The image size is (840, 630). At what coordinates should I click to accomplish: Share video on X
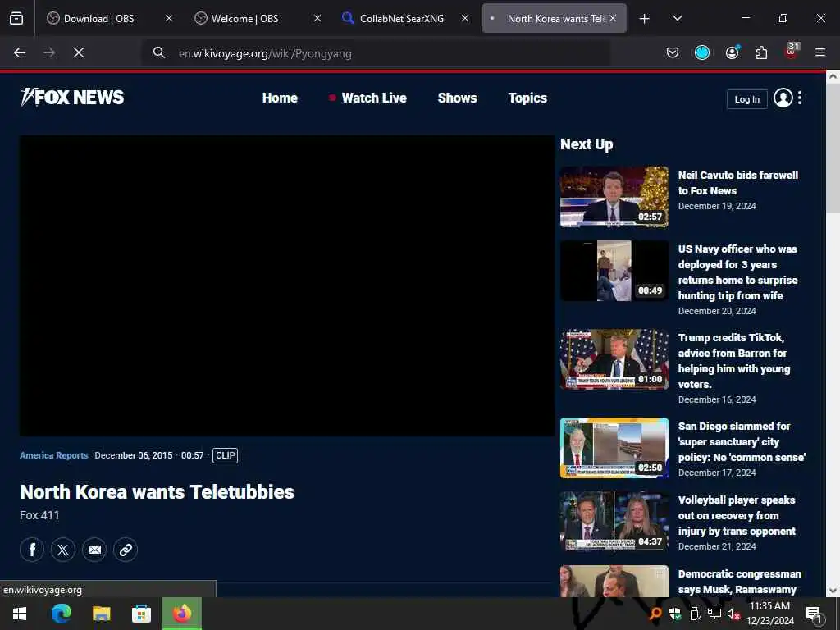tap(63, 549)
